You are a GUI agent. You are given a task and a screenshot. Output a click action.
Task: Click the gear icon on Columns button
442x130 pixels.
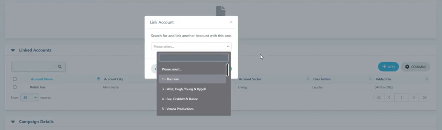pos(407,67)
